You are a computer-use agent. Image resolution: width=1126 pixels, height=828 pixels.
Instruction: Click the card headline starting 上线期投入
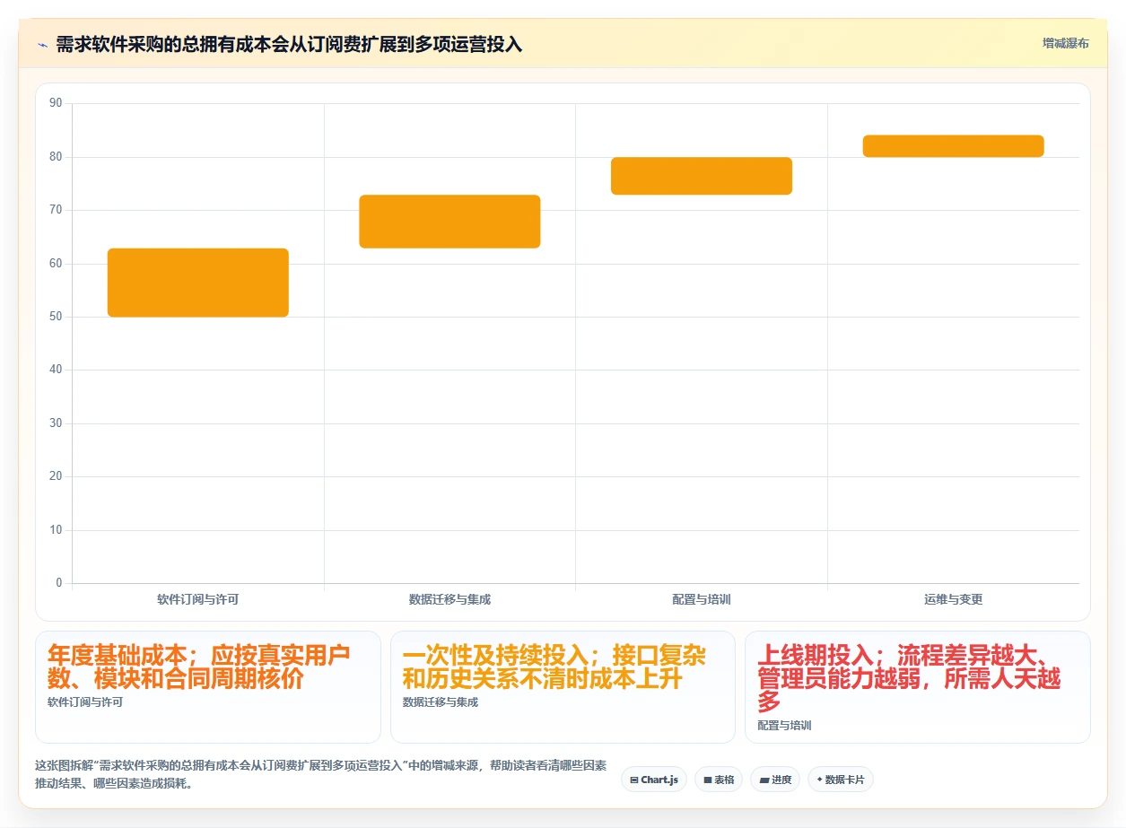(x=909, y=678)
